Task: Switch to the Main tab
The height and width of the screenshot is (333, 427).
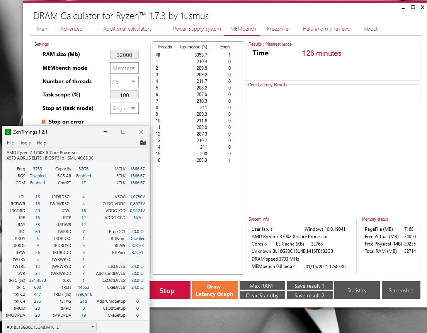Action: click(43, 29)
